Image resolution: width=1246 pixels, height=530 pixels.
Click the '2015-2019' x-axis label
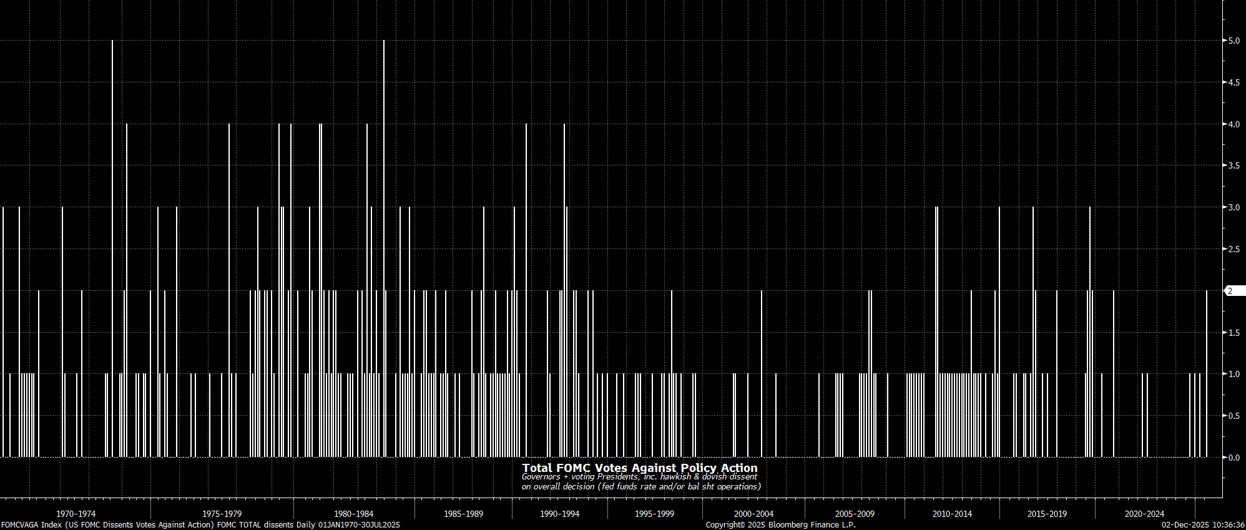(x=1047, y=514)
